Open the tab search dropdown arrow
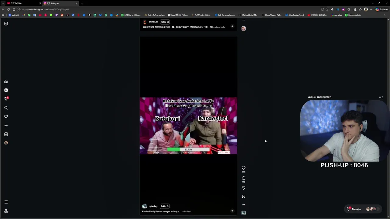The width and height of the screenshot is (390, 219). coord(3,3)
